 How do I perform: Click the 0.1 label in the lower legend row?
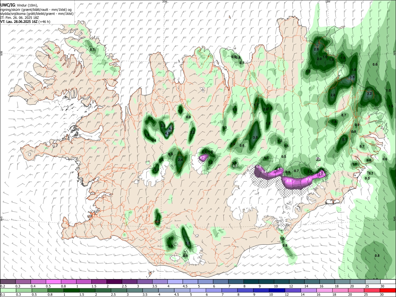click(x=2, y=295)
